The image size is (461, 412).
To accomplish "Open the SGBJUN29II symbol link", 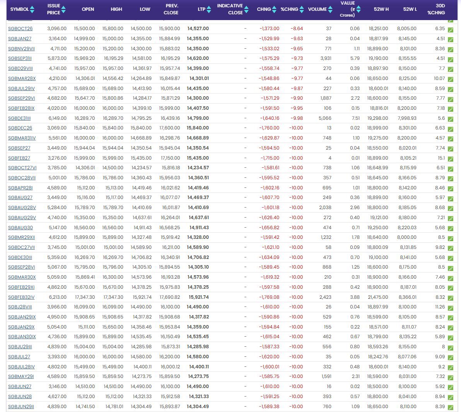I will pos(21,407).
